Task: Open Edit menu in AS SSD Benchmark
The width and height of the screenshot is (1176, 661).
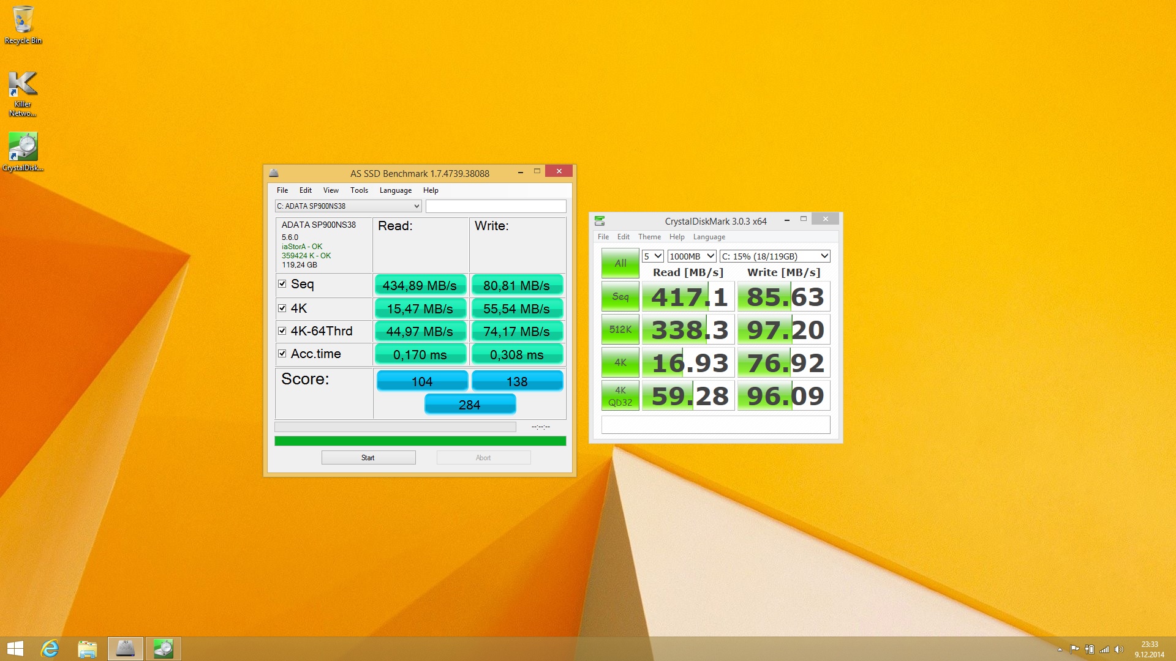Action: tap(306, 190)
